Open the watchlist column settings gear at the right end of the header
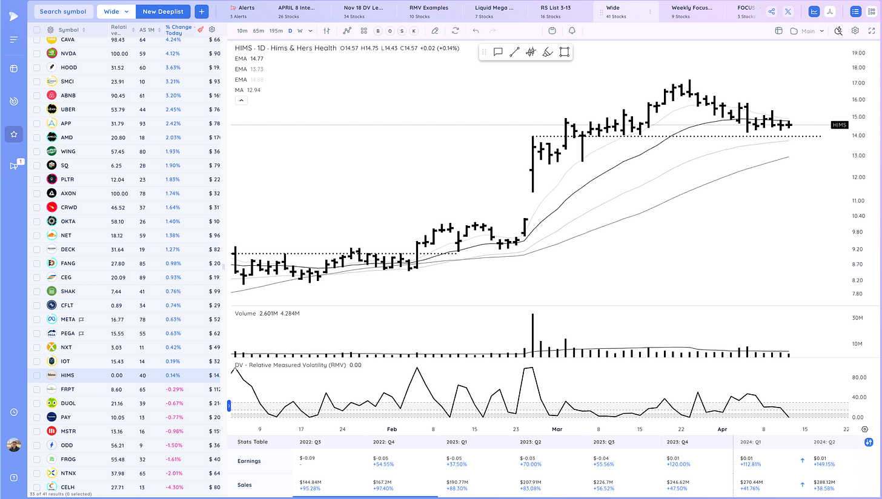 (212, 29)
